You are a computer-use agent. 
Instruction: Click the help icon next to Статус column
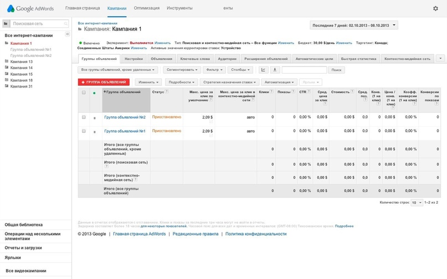[167, 91]
